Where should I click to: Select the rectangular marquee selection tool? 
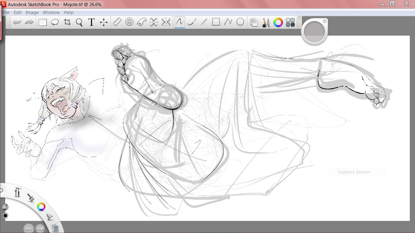[x=43, y=22]
